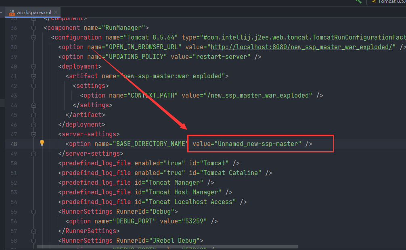Image resolution: width=406 pixels, height=250 pixels.
Task: Collapse configuration Tomcat fold marker on line 37
Action: pyautogui.click(x=33, y=37)
